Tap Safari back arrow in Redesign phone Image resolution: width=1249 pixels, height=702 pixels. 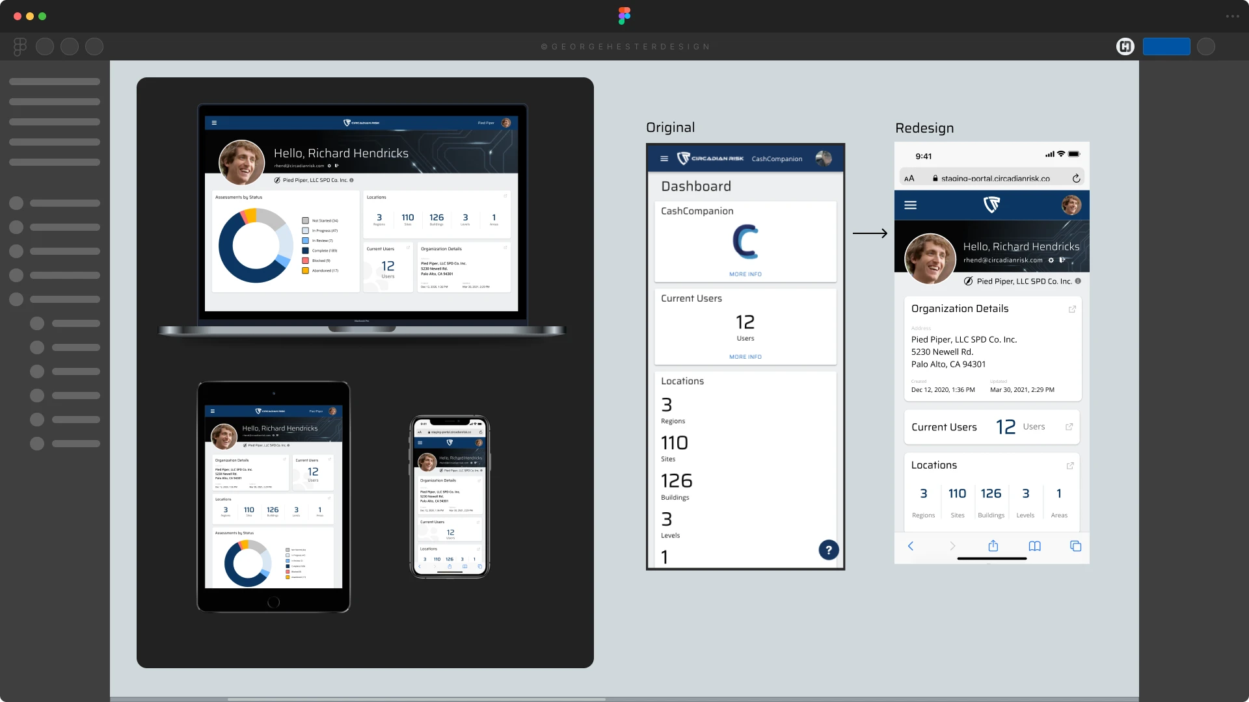911,546
